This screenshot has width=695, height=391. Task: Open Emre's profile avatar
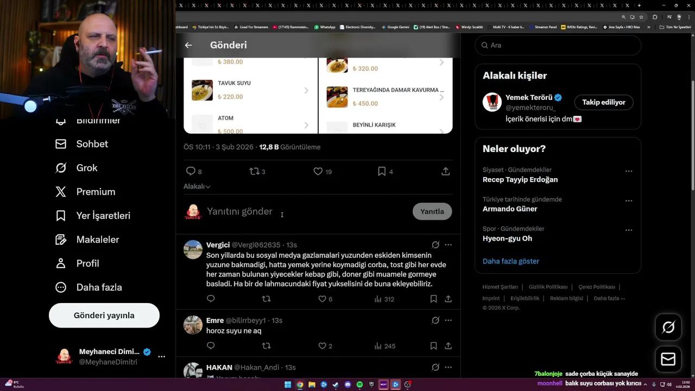tap(193, 325)
